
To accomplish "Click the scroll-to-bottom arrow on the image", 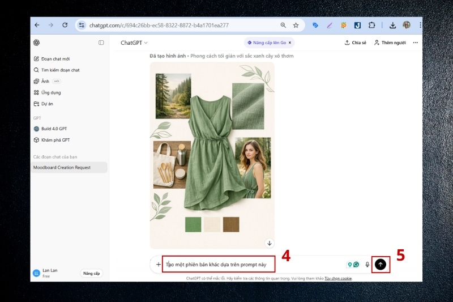I will click(x=270, y=243).
